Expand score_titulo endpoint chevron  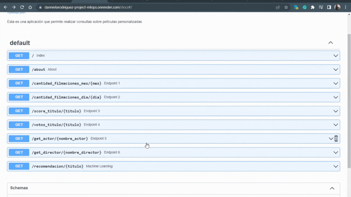click(335, 111)
